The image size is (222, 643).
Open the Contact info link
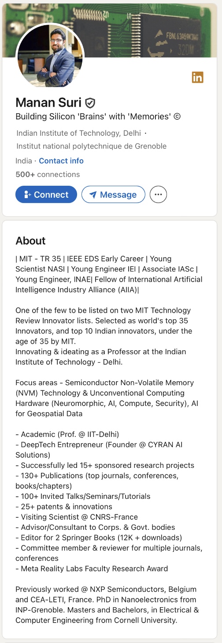(61, 161)
